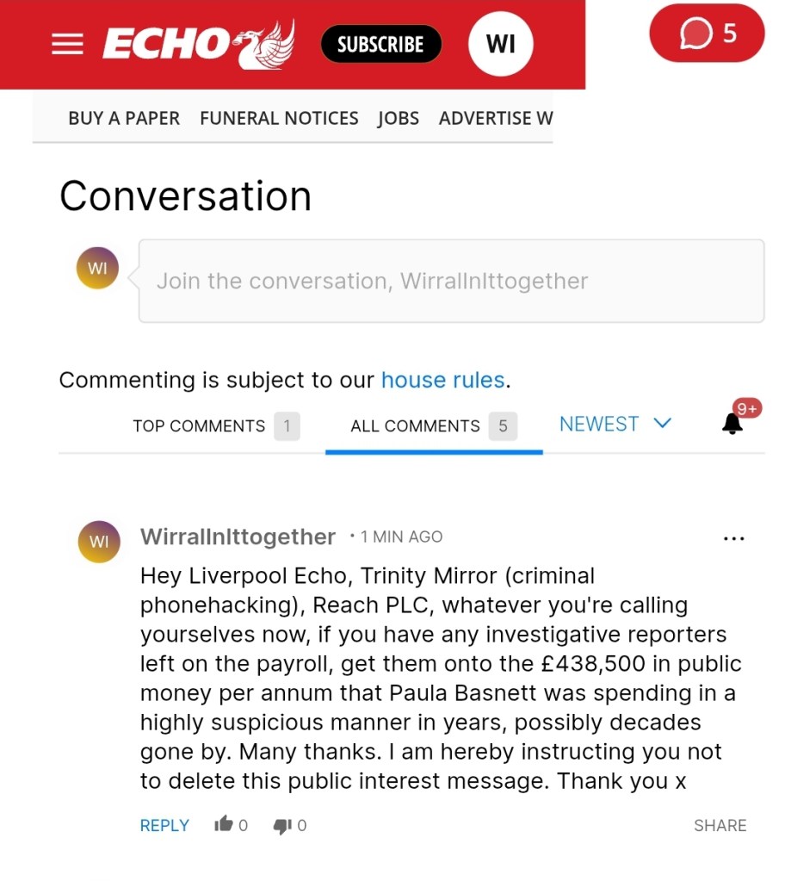Reply to the WirralInIttogether comment
This screenshot has height=881, width=791.
[x=164, y=825]
